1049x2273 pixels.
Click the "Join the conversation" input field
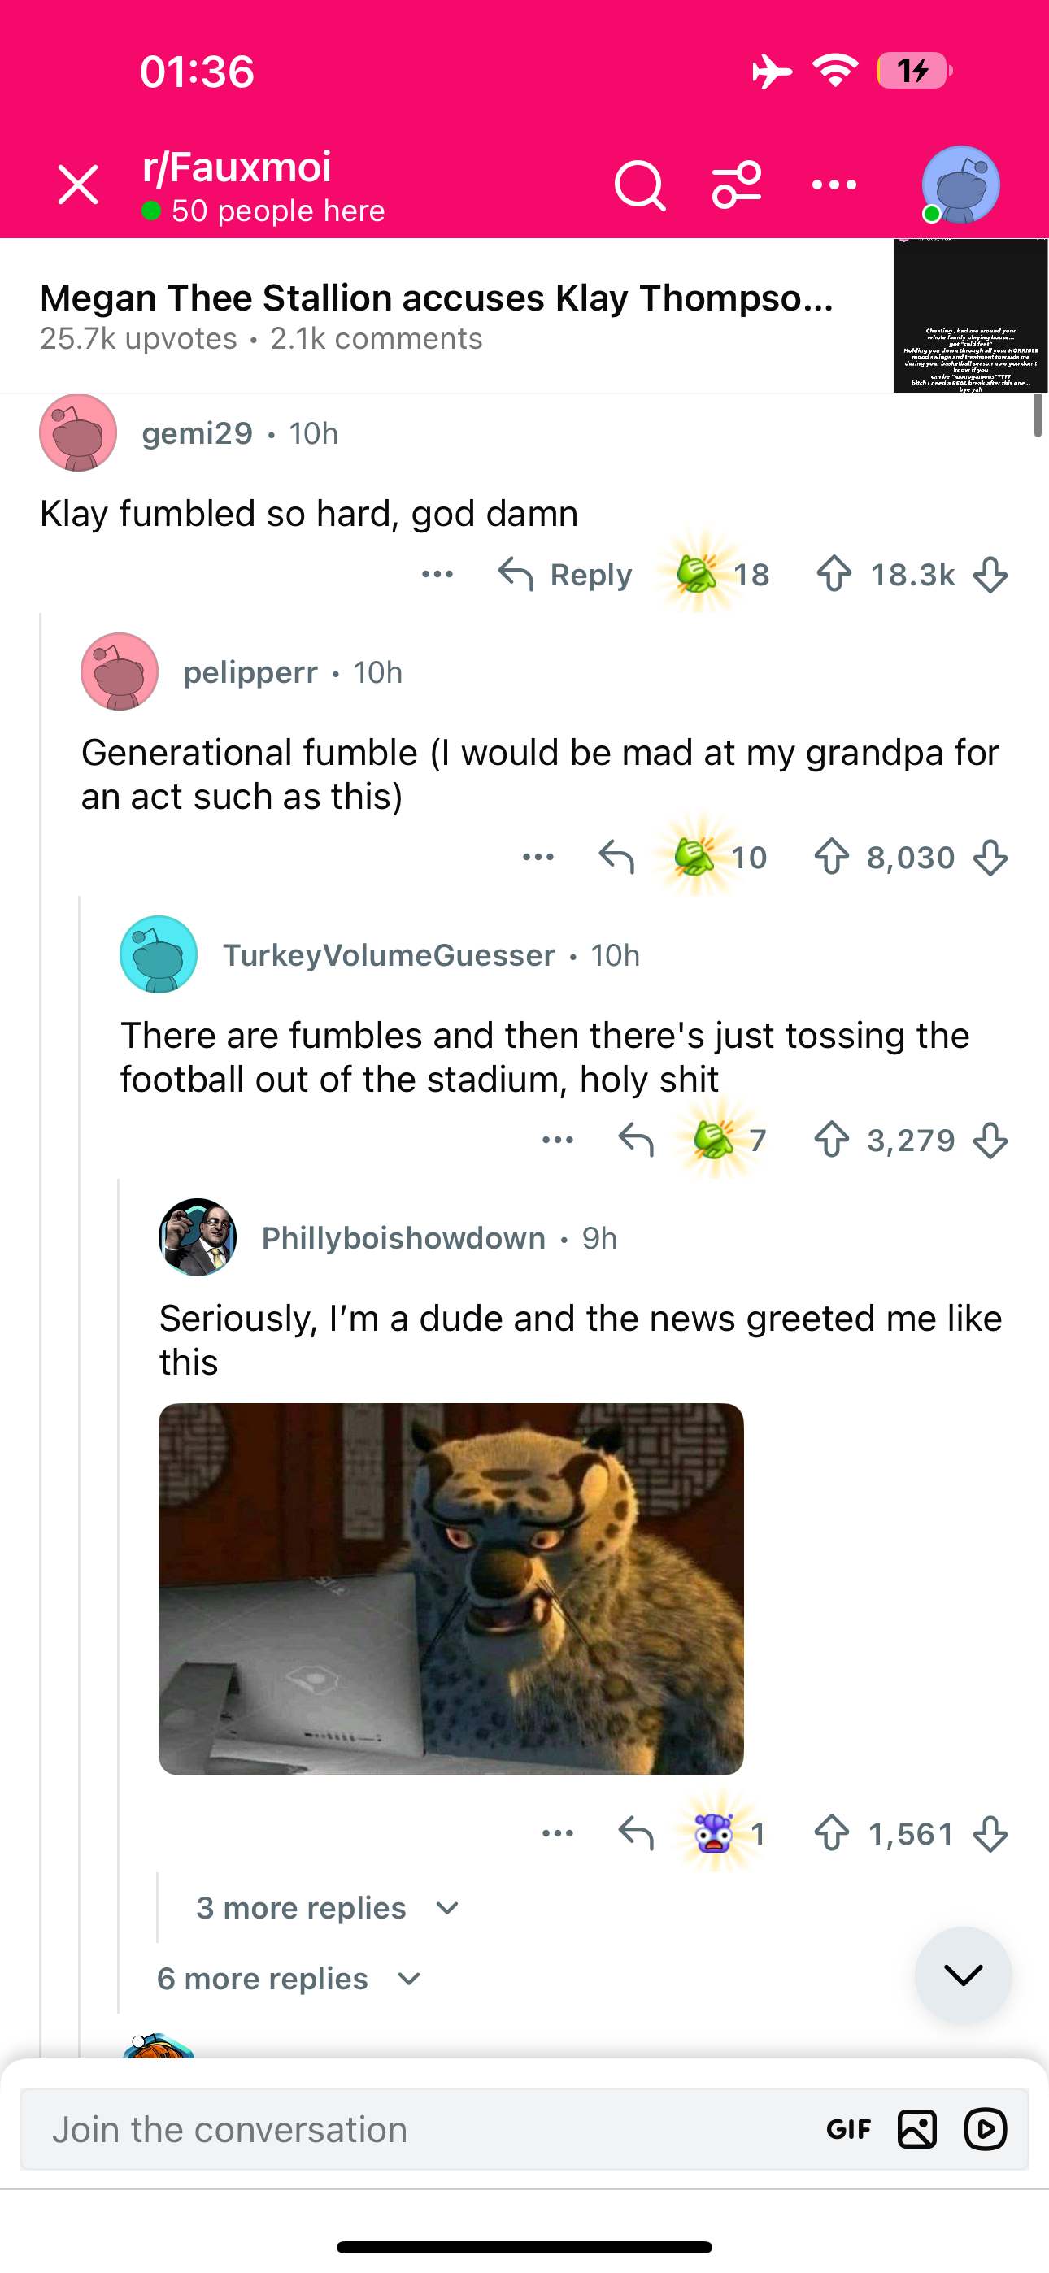tap(415, 2130)
